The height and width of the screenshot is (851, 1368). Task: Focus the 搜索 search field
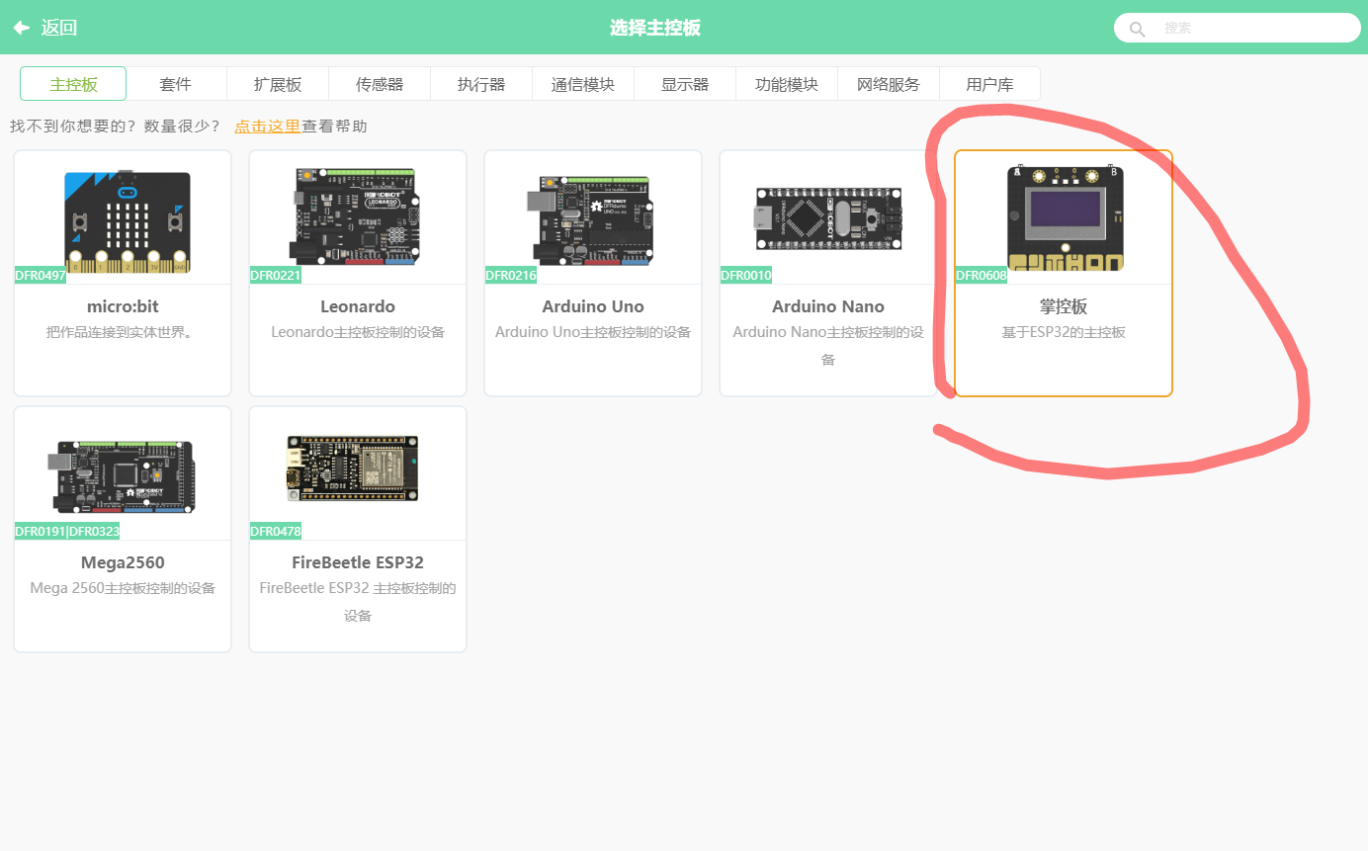click(1238, 28)
